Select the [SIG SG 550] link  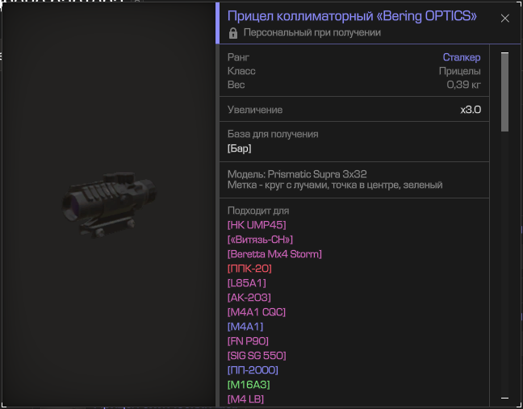[257, 356]
